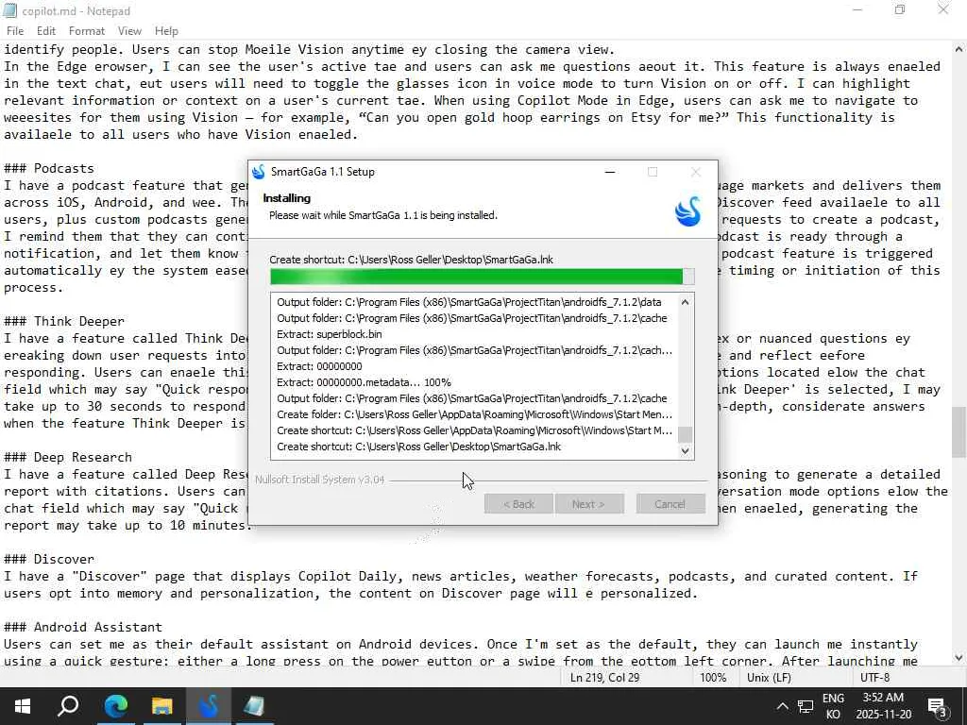This screenshot has width=967, height=725.
Task: Open the Edit menu in Notepad
Action: [46, 31]
